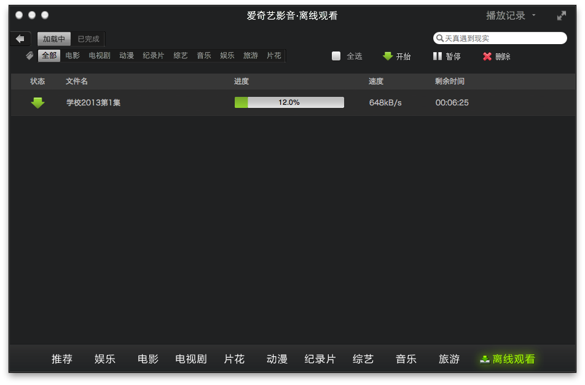Click the red 删除 delete X icon
Viewport: 585px width, 385px height.
[x=487, y=56]
